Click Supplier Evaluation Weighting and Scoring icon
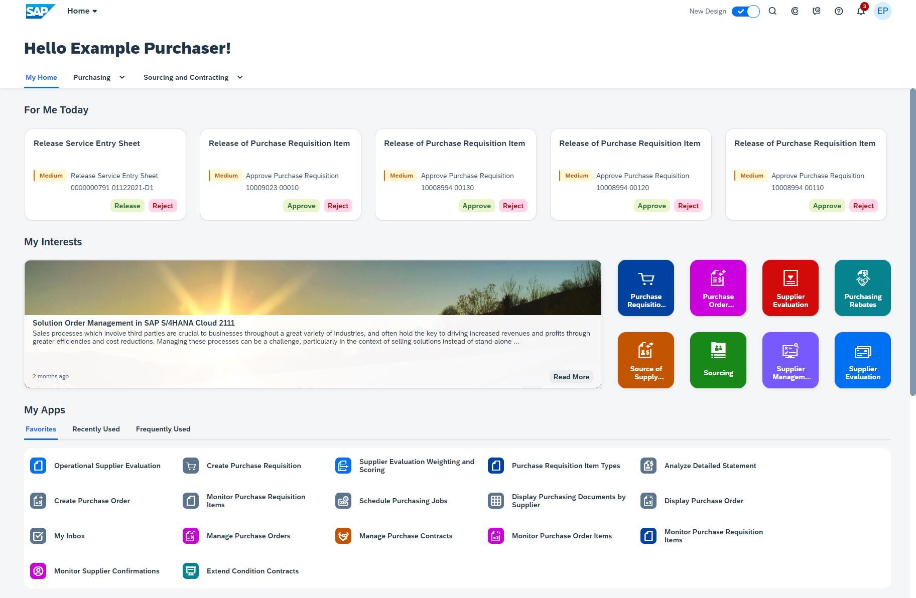The height and width of the screenshot is (598, 916). 343,466
